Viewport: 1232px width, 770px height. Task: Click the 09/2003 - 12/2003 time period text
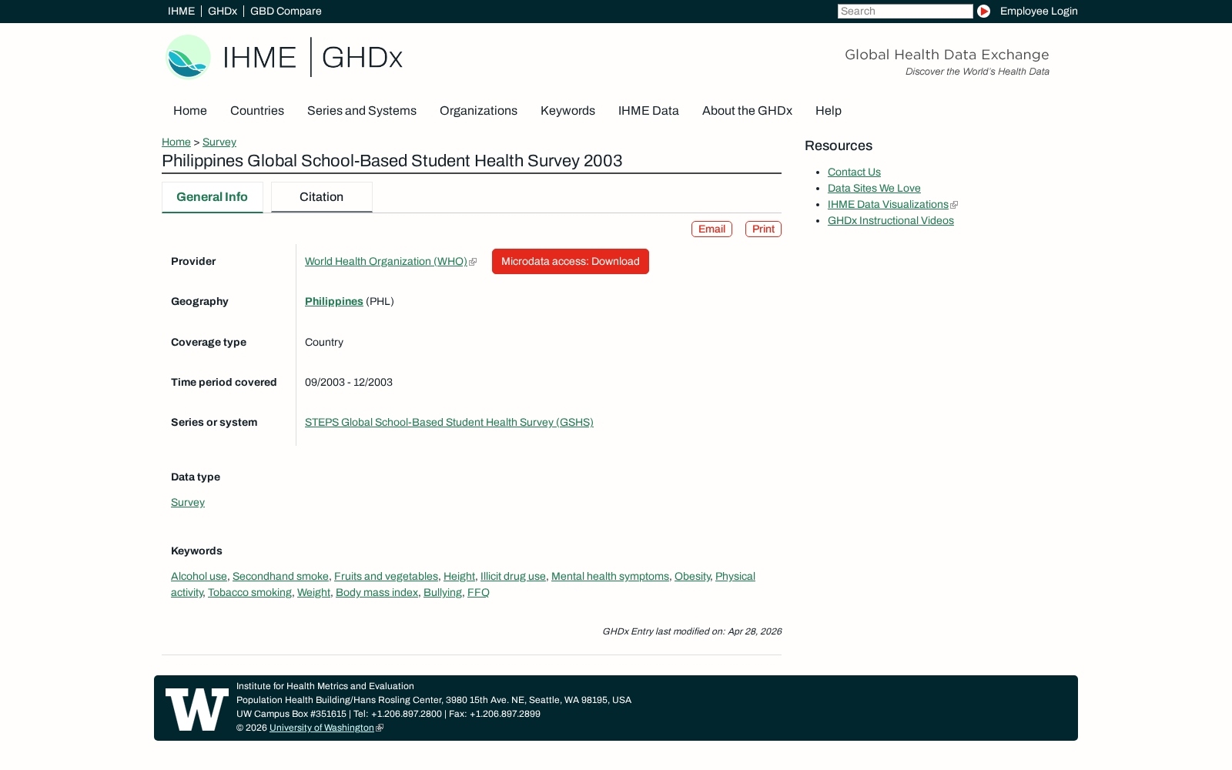(x=349, y=383)
